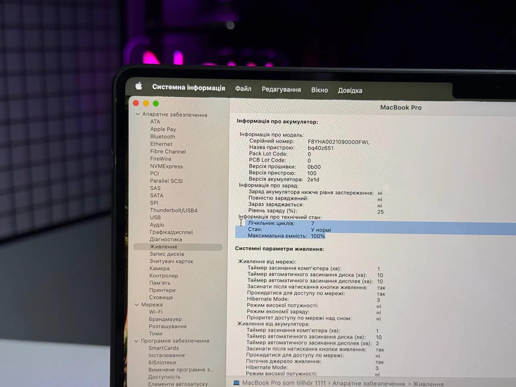Select PCI in the sidebar

pos(155,173)
